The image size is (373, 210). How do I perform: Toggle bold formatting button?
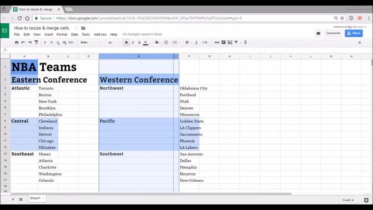[126, 43]
